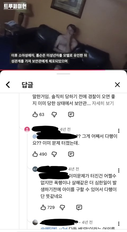Reply to the comment with 63 likes
Viewport: 127px width, 232px height.
pos(71,115)
